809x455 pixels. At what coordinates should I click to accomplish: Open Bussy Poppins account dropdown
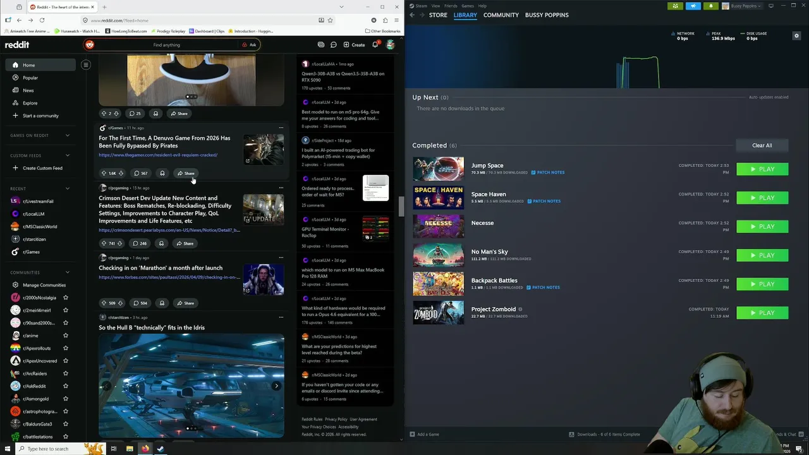click(743, 6)
